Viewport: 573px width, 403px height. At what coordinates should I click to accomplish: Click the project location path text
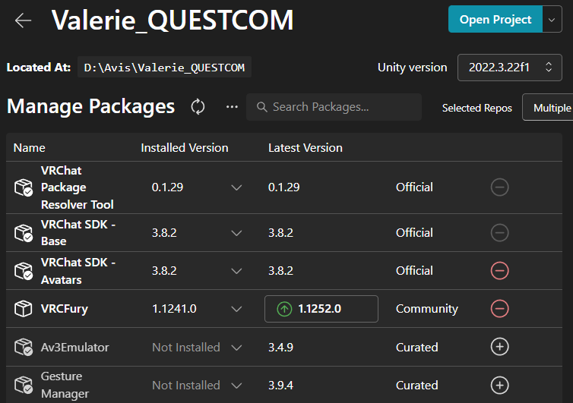click(164, 68)
